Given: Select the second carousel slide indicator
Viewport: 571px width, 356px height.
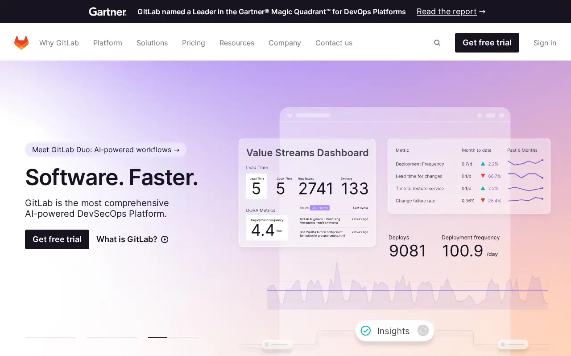Looking at the screenshot, I should click(112, 338).
